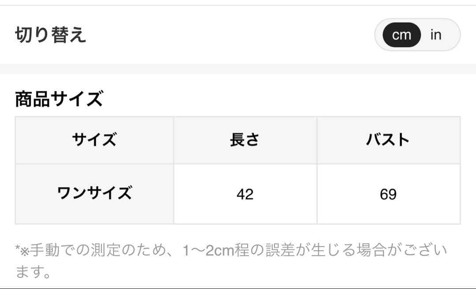Select the ワンサイズ row label
Viewport: 476px width, 289px height.
point(94,194)
